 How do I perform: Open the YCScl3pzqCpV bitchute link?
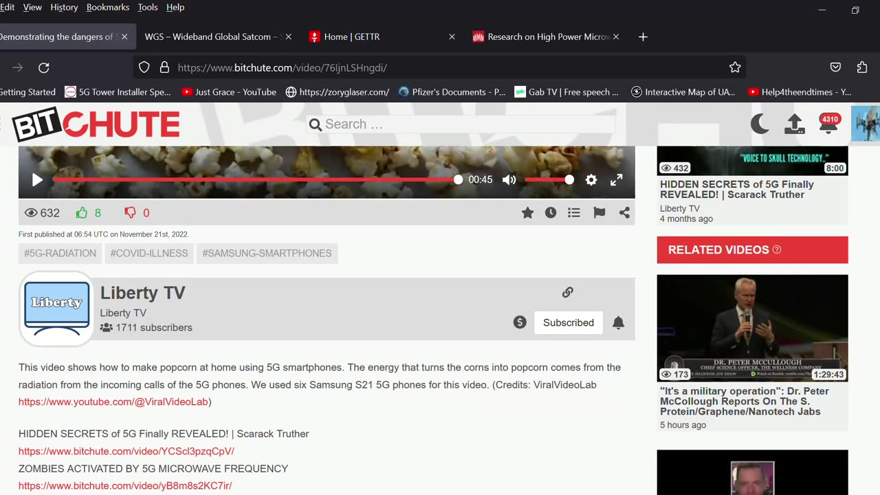(126, 452)
